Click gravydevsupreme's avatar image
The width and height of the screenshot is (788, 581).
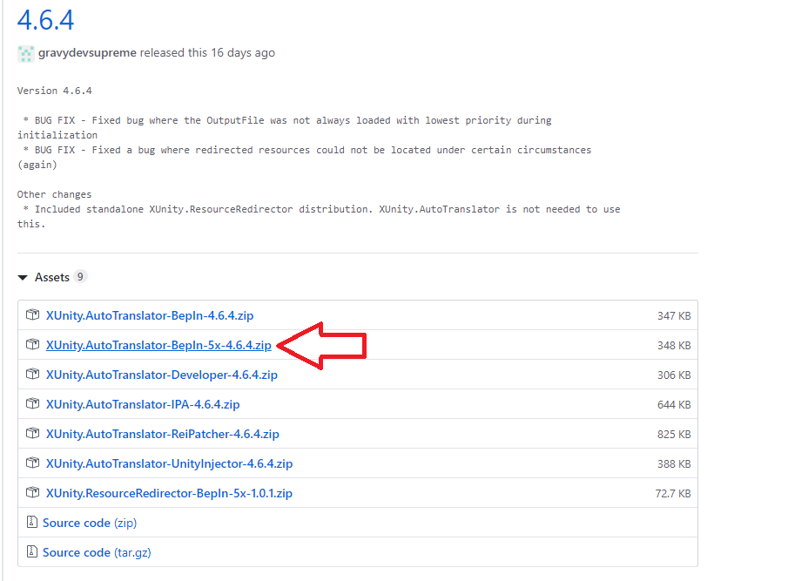point(25,53)
